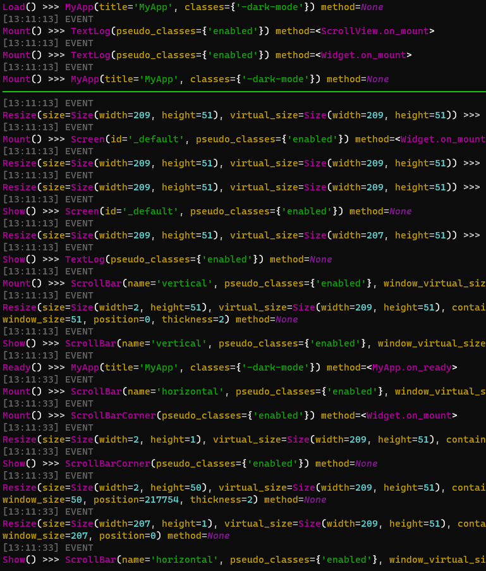The image size is (486, 571).
Task: Click EVENT timestamp above Mount() ScrollBarCorner line
Action: 48,403
